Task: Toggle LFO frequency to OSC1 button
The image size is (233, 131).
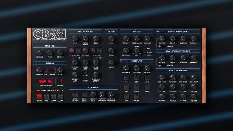Action: 137,78
